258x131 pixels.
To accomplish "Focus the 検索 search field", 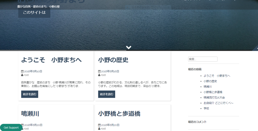I will (x=203, y=59).
